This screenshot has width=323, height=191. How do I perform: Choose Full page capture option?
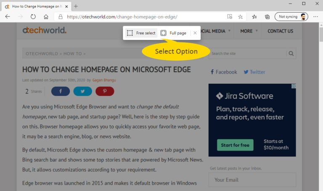173,33
